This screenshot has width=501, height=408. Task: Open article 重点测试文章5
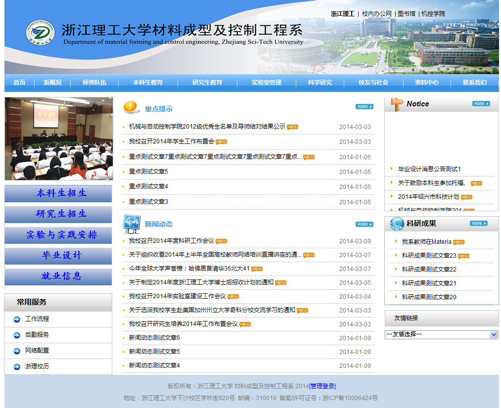point(148,172)
